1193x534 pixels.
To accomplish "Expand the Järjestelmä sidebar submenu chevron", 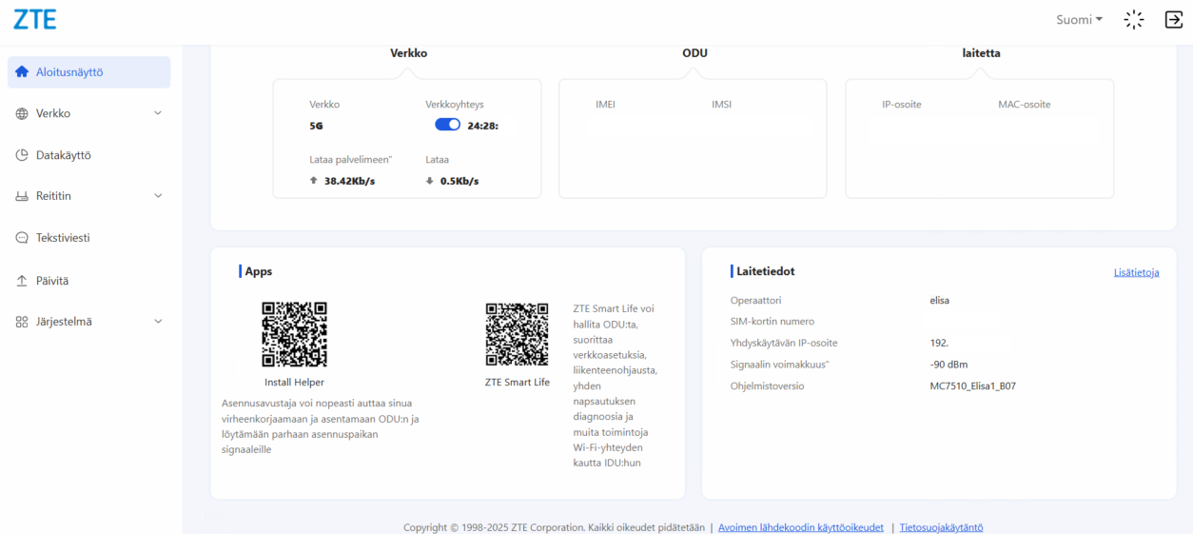I will (x=158, y=322).
